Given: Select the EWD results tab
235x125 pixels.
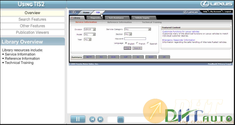Looking at the screenshot, I should click(x=114, y=57).
